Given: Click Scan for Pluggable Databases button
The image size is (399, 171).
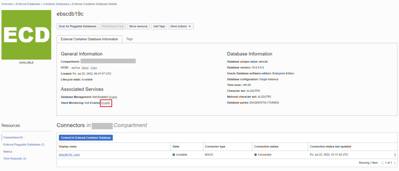Looking at the screenshot, I should pyautogui.click(x=77, y=26).
